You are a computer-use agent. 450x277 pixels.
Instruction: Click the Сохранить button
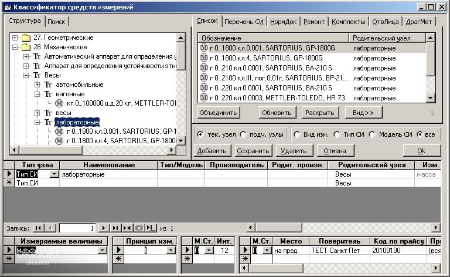pos(252,151)
